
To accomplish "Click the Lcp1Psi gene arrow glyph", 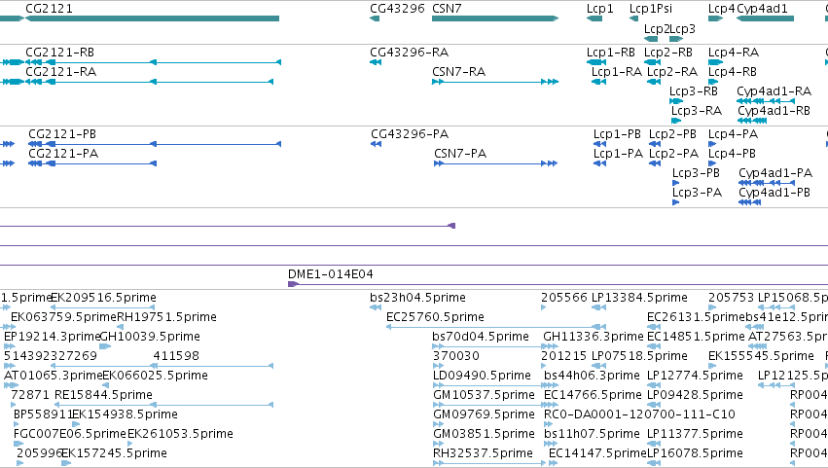I will [x=634, y=18].
